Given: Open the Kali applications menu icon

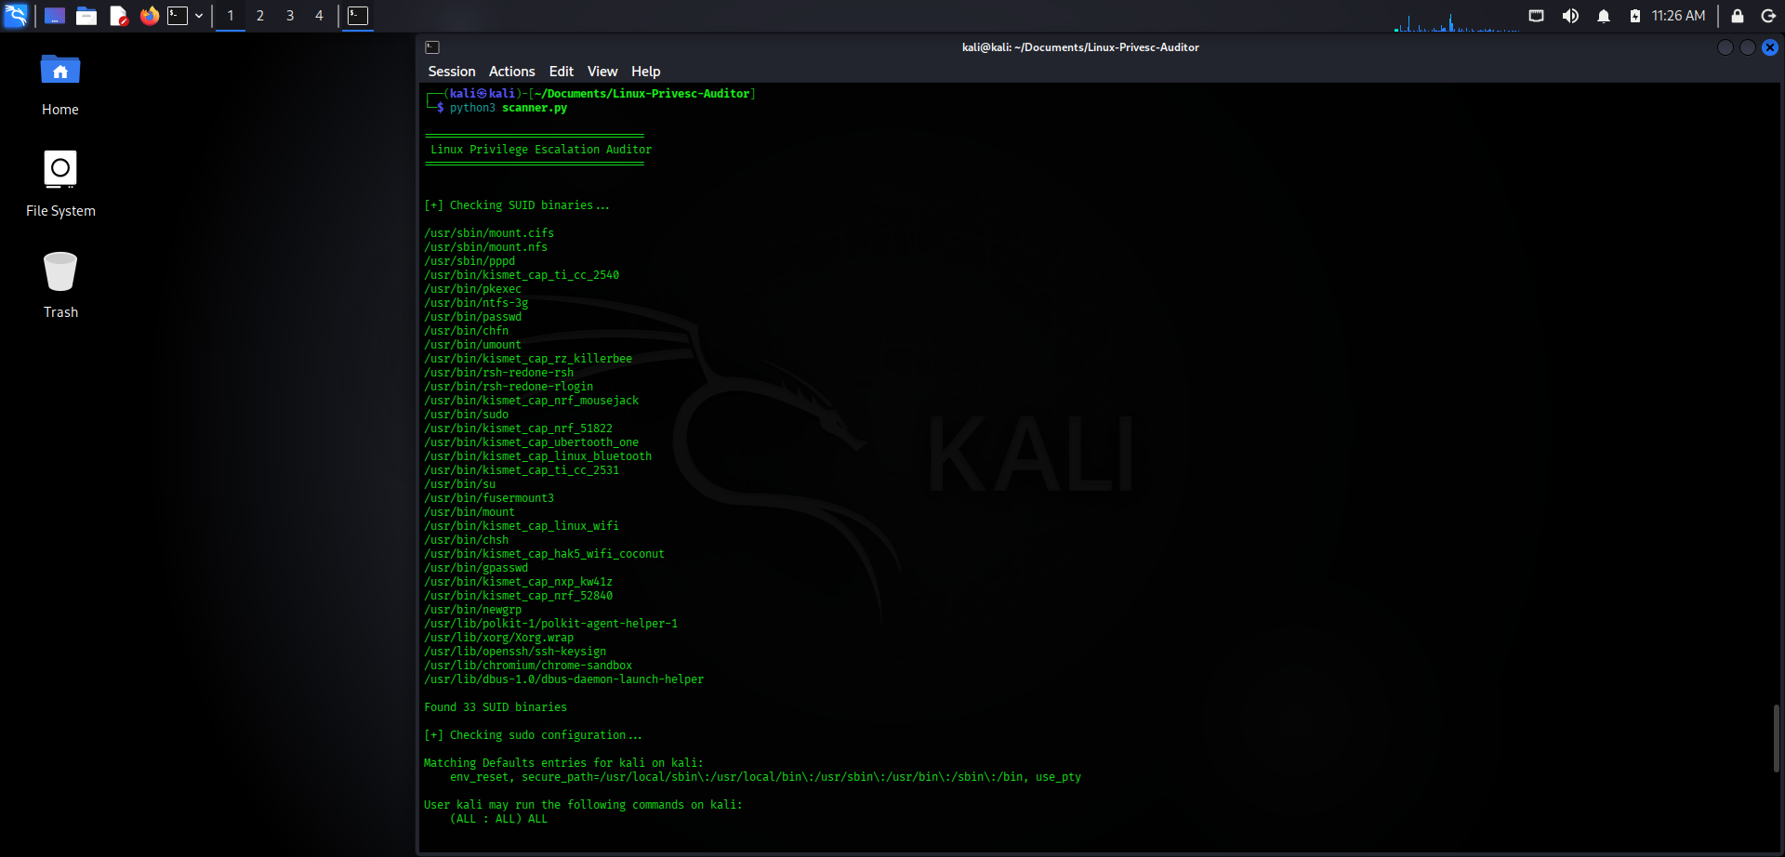Looking at the screenshot, I should 16,15.
